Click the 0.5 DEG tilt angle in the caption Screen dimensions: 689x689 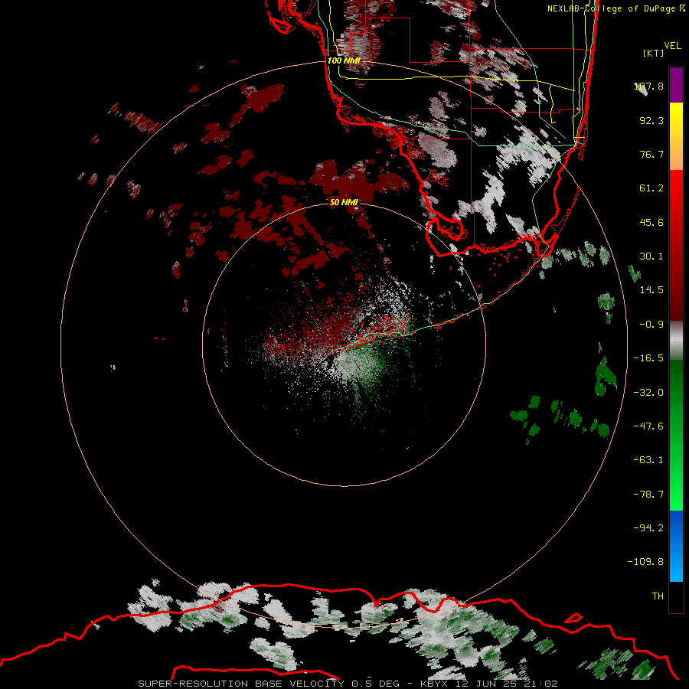375,684
